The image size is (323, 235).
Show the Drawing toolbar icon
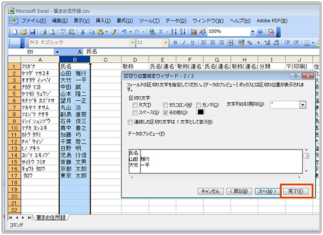click(x=203, y=32)
